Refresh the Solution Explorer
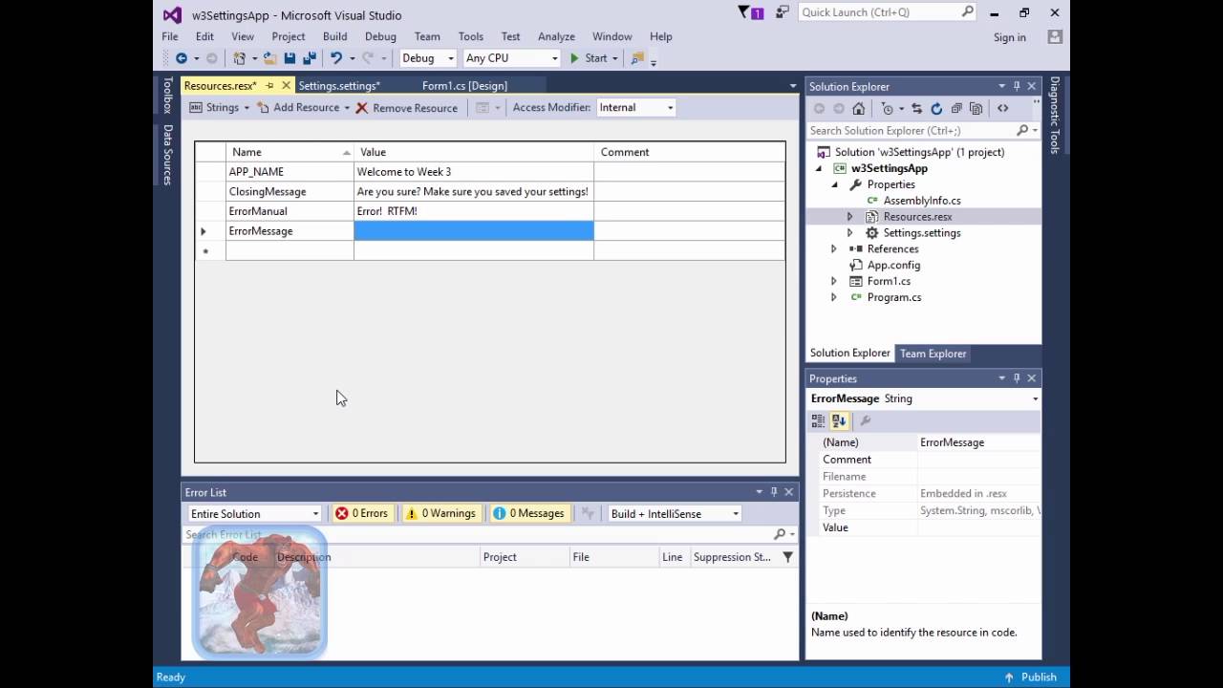Image resolution: width=1223 pixels, height=688 pixels. 936,108
